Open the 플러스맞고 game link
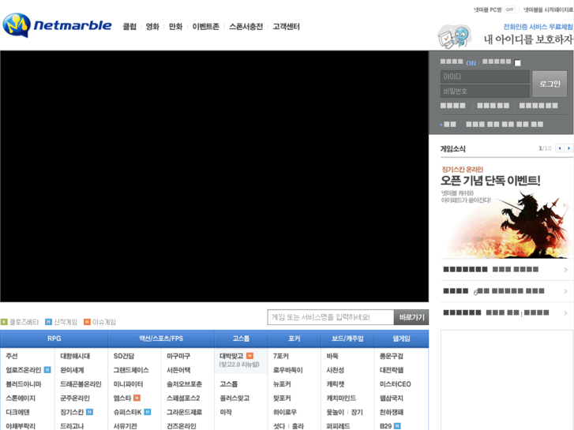This screenshot has height=430, width=574. click(x=234, y=398)
